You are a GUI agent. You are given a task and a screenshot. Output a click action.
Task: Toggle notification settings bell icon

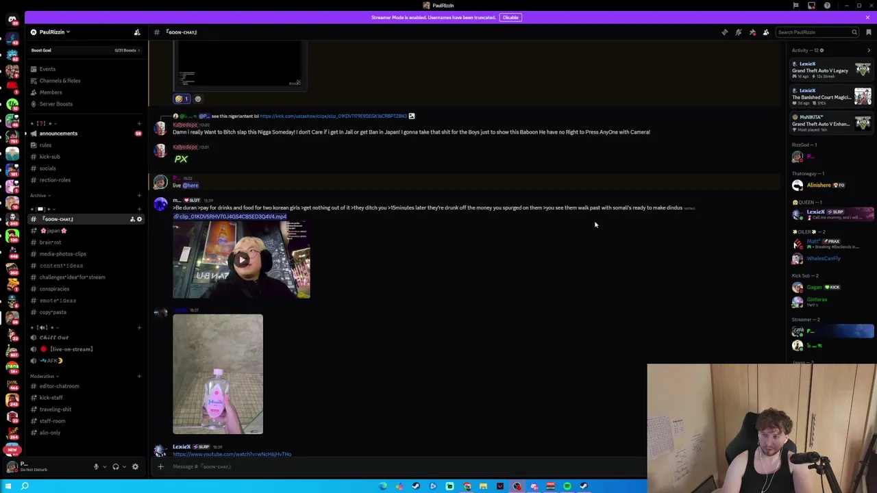coord(739,32)
